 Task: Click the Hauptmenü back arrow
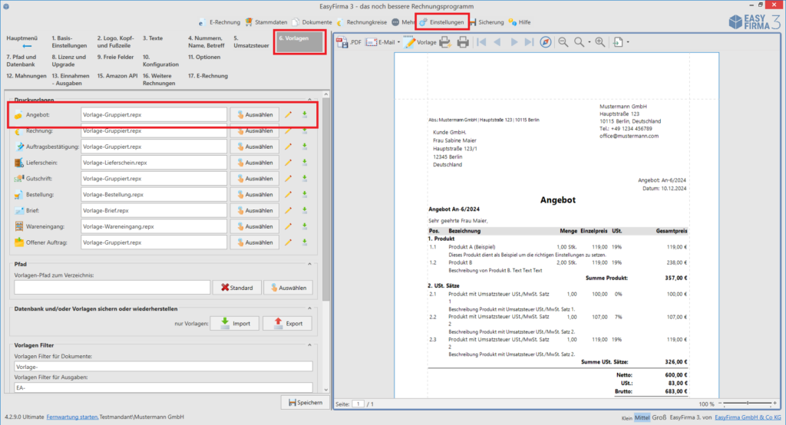tap(27, 46)
